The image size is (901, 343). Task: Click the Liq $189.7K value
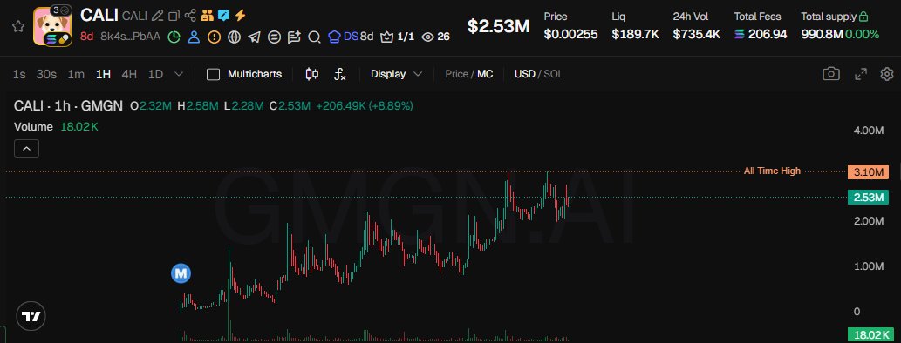click(635, 35)
